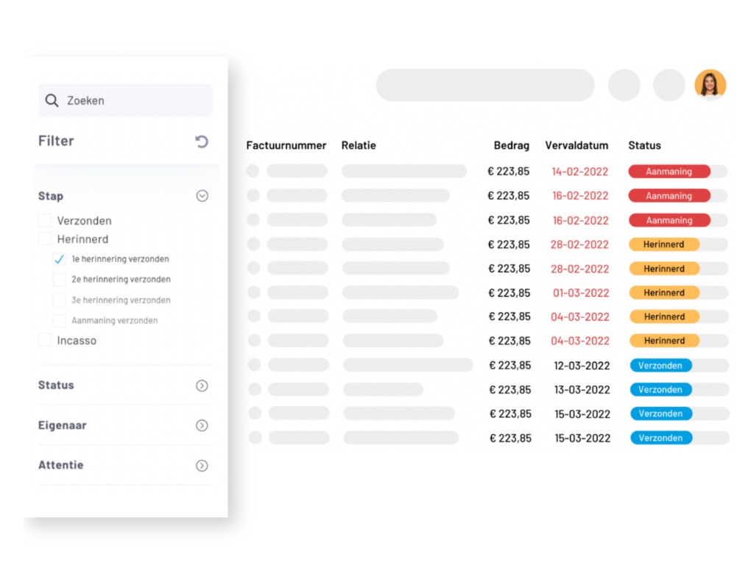The image size is (754, 565).
Task: Open the user profile avatar
Action: (x=710, y=85)
